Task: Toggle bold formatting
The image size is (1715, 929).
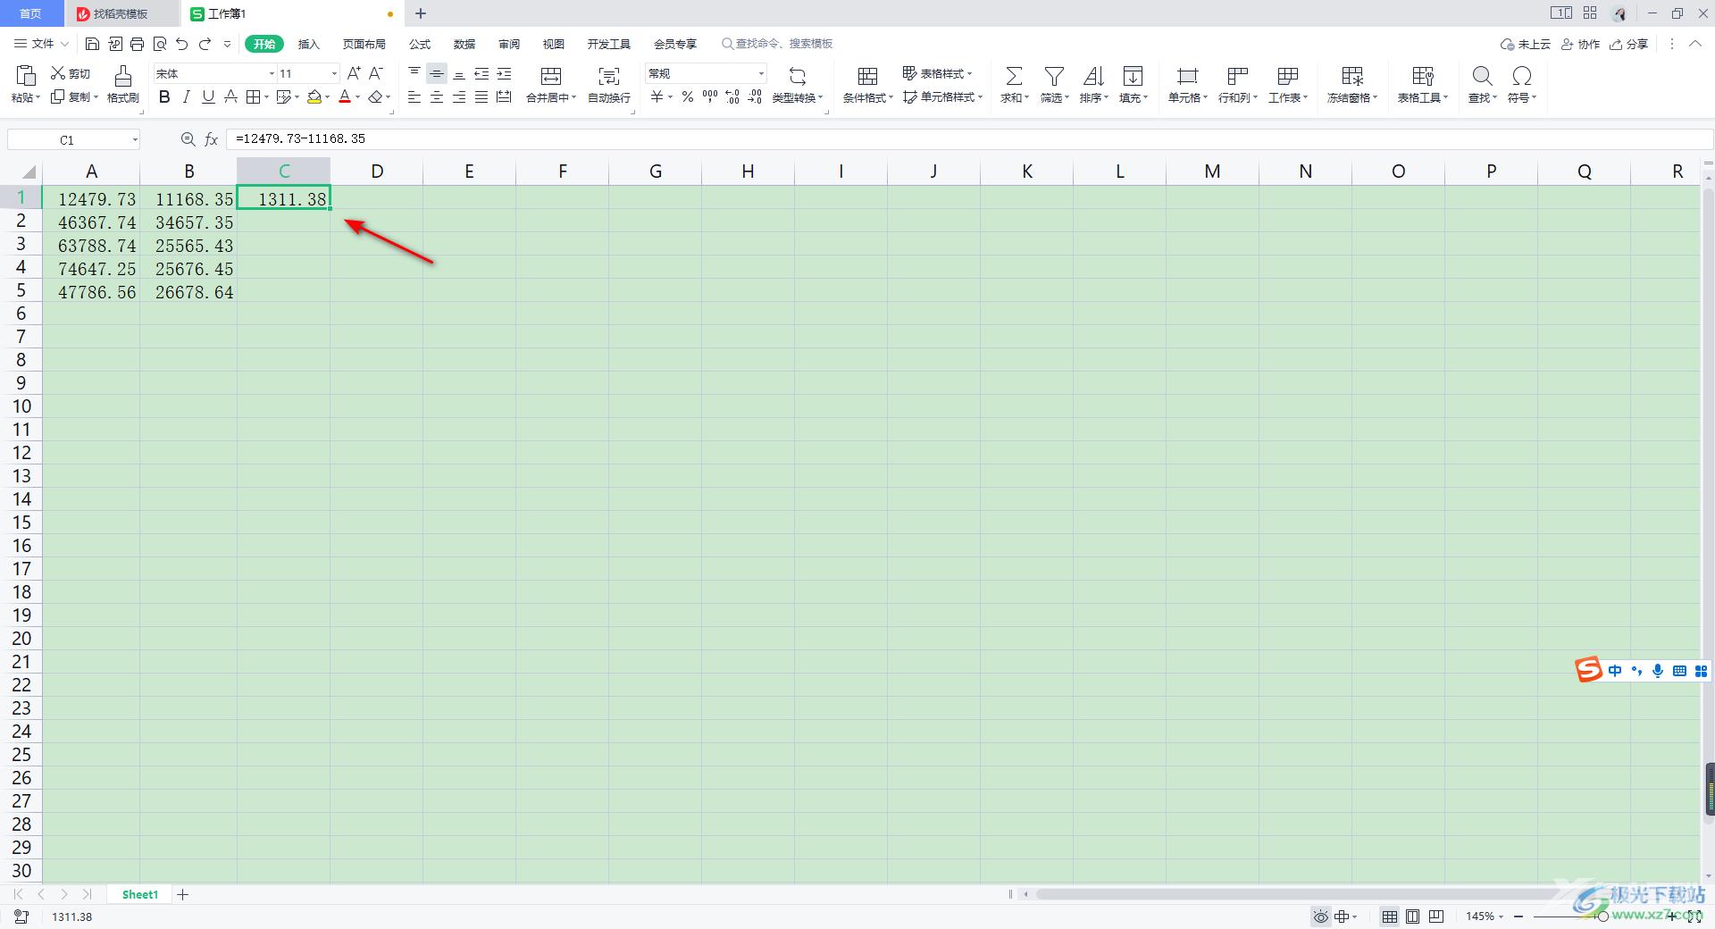Action: (x=164, y=96)
